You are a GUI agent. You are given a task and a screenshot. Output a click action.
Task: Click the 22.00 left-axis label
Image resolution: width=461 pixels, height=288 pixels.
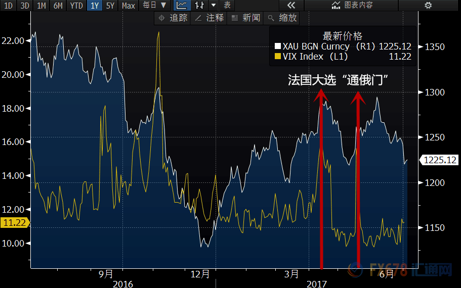click(13, 41)
